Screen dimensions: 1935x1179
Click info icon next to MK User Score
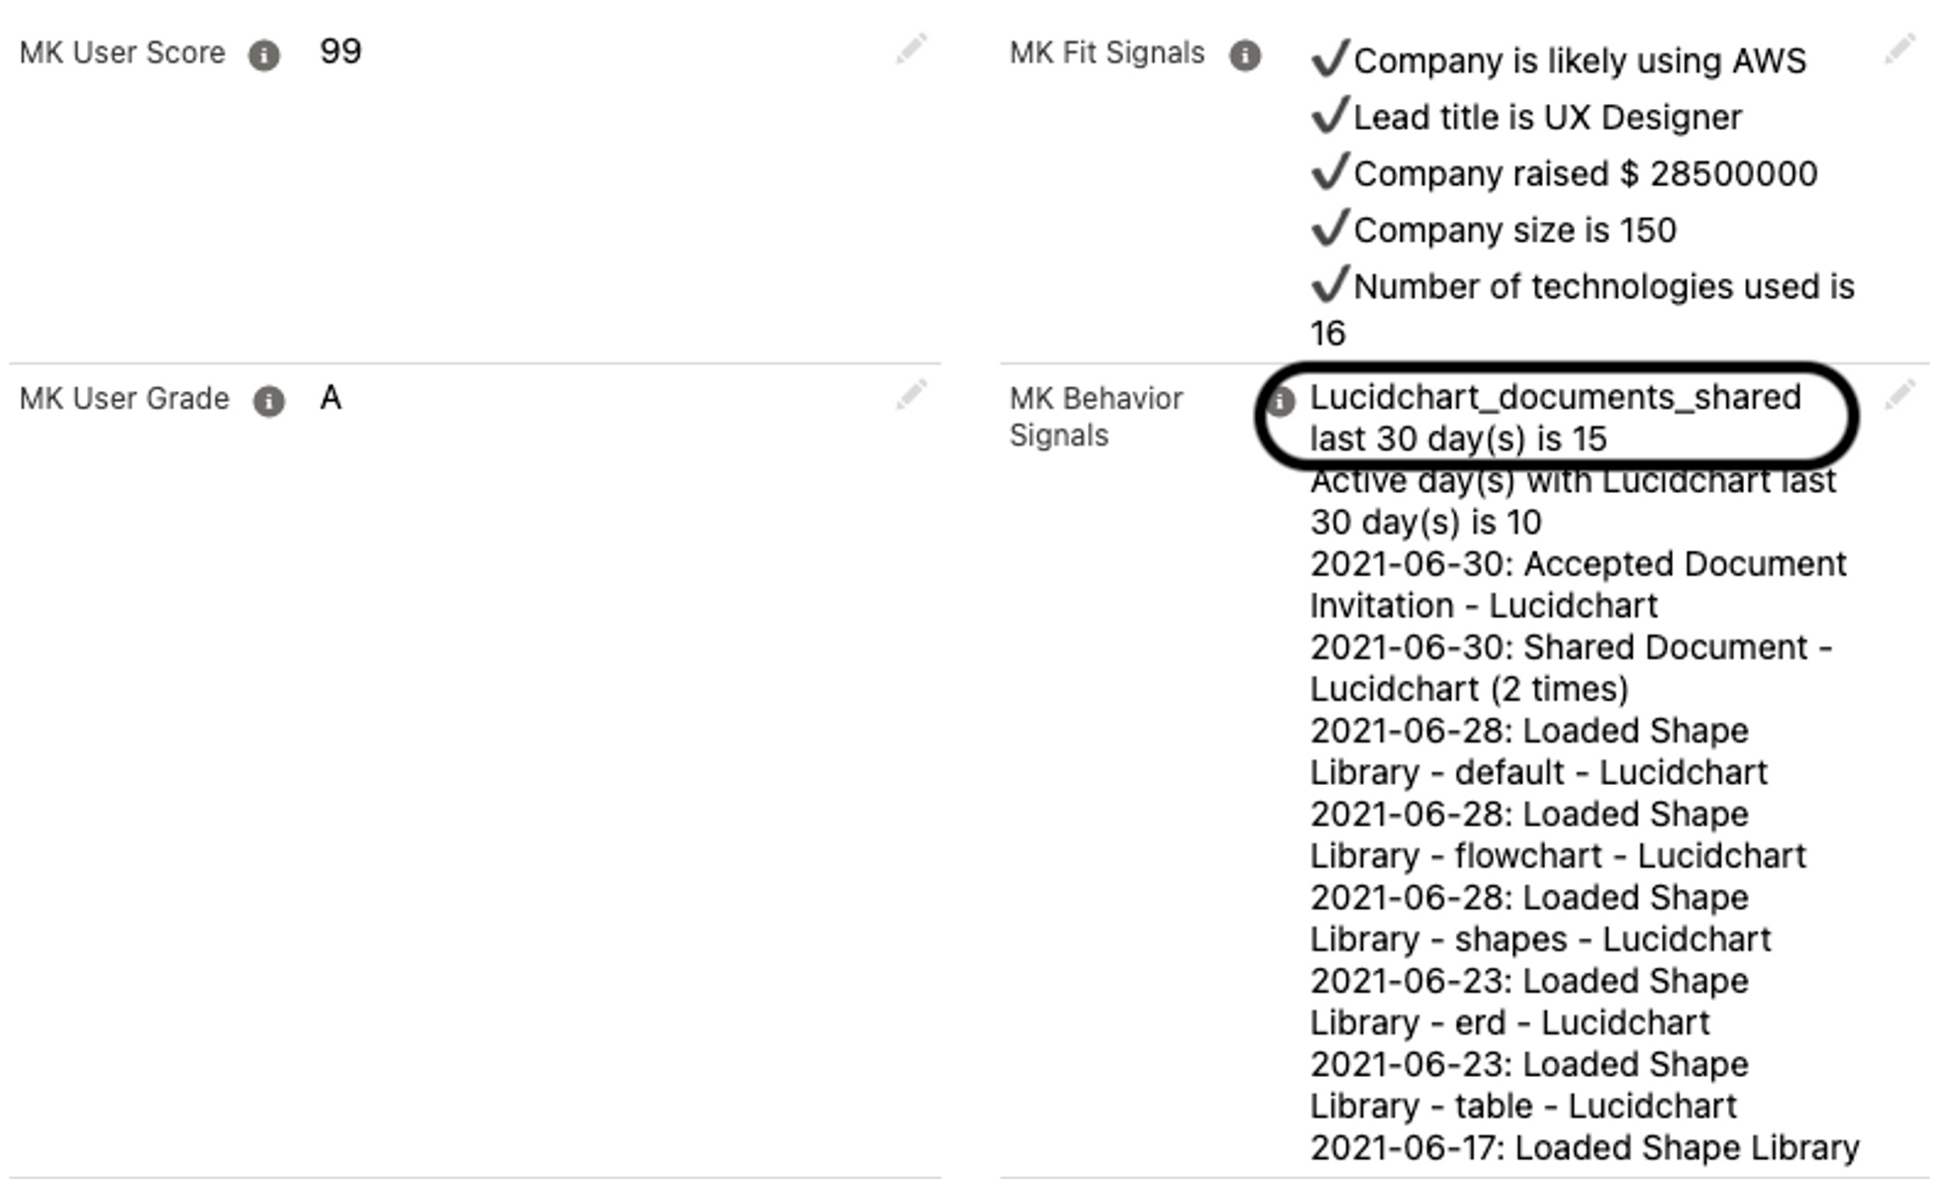(263, 54)
